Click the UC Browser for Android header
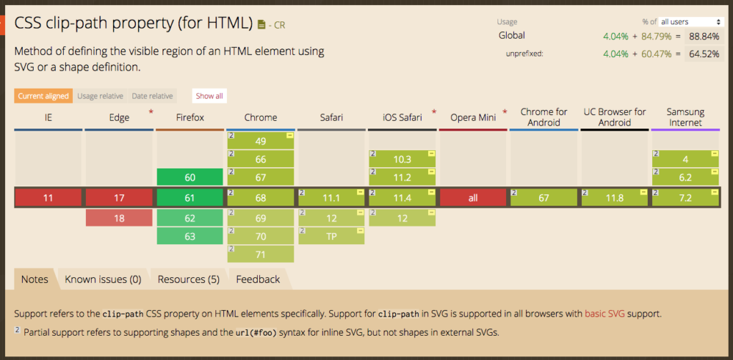The image size is (733, 360). click(x=615, y=118)
